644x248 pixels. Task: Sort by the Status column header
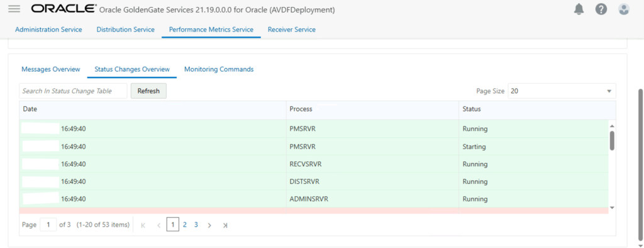tap(537, 109)
